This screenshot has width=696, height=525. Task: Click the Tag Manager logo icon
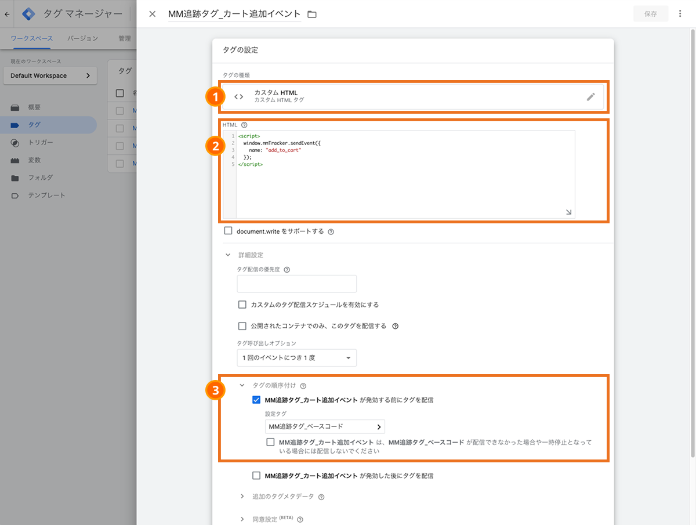(29, 14)
